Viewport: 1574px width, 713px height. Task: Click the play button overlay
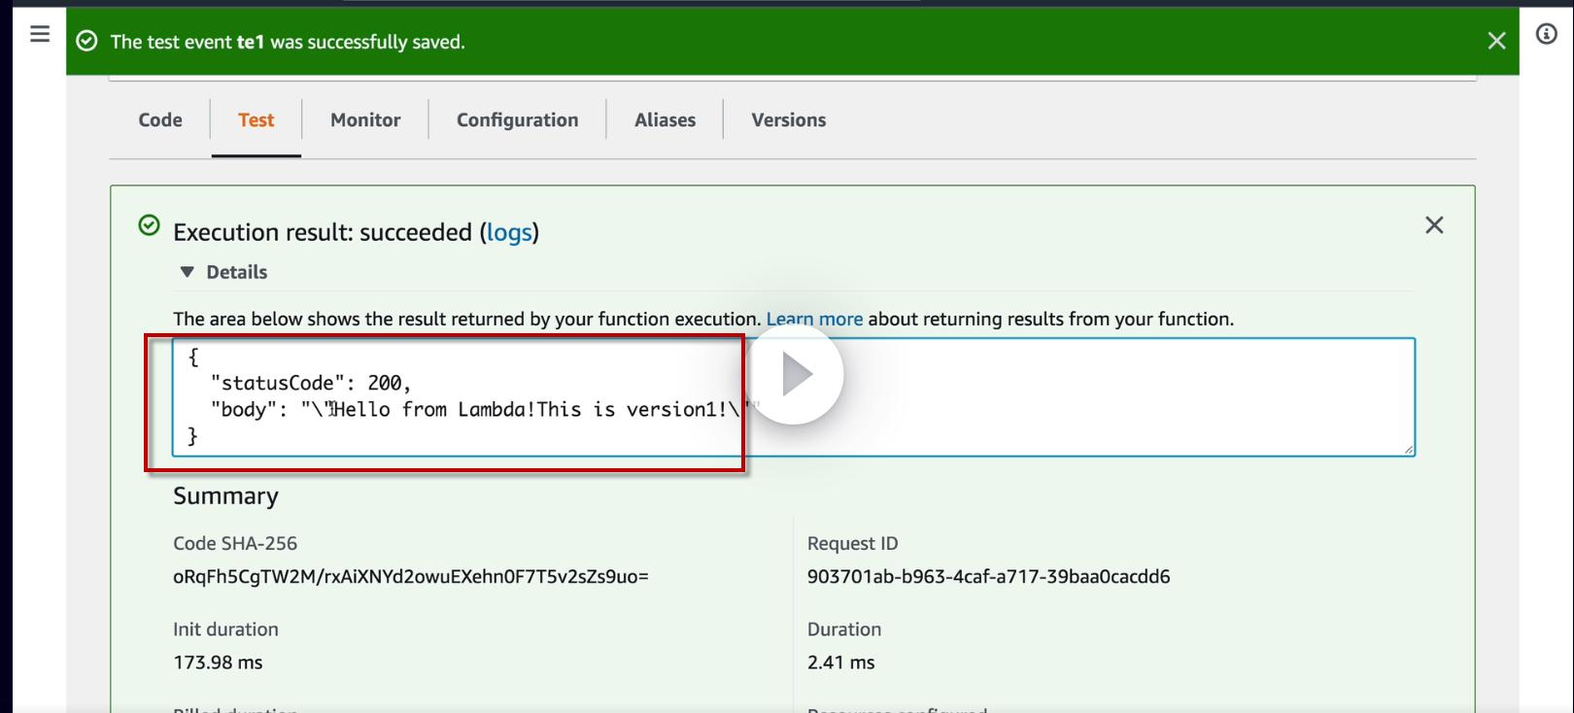795,374
